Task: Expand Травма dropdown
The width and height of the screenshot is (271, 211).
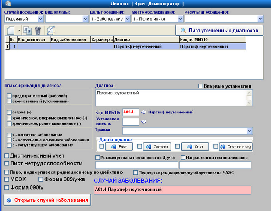Action: pyautogui.click(x=249, y=131)
